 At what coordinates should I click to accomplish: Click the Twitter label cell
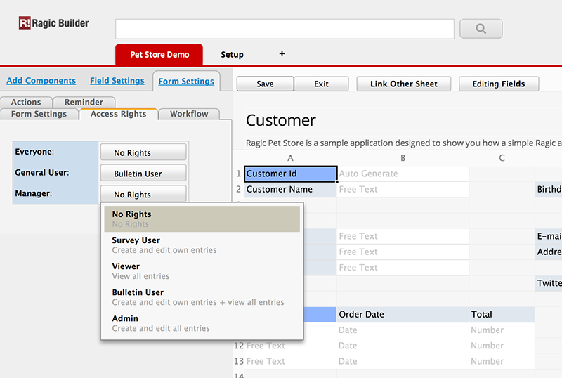(549, 283)
